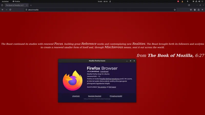
Task: Click the from The Book of Mozilla, 6:27 citation
Action: pos(170,55)
